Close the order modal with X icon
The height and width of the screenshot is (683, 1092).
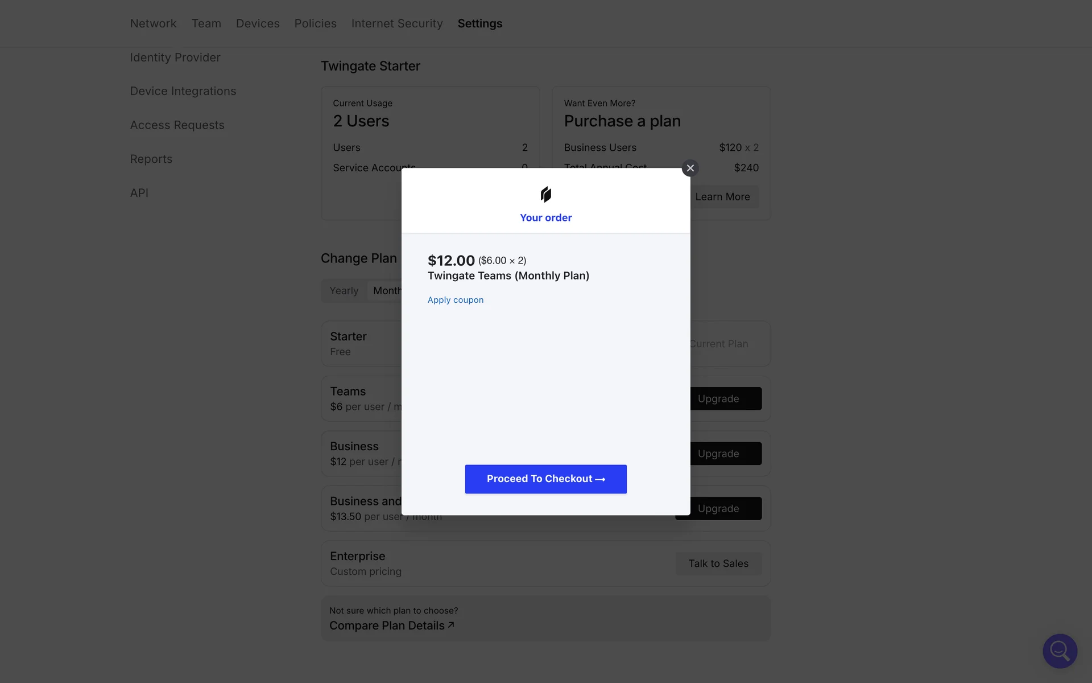coord(690,168)
